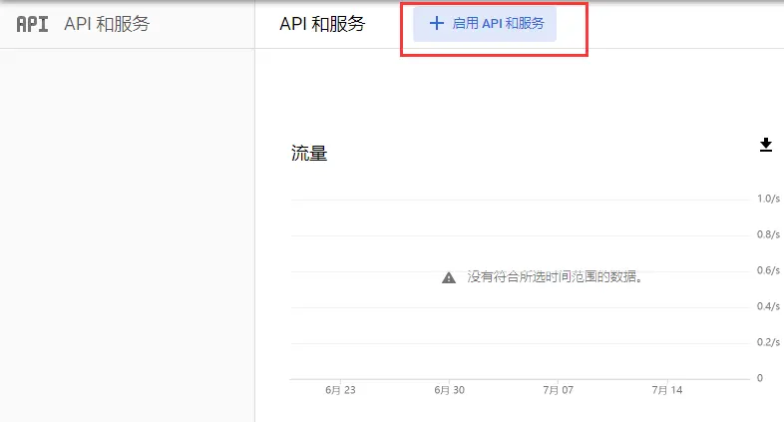This screenshot has height=422, width=784.
Task: Click the "7月 14" date axis label
Action: (x=667, y=390)
